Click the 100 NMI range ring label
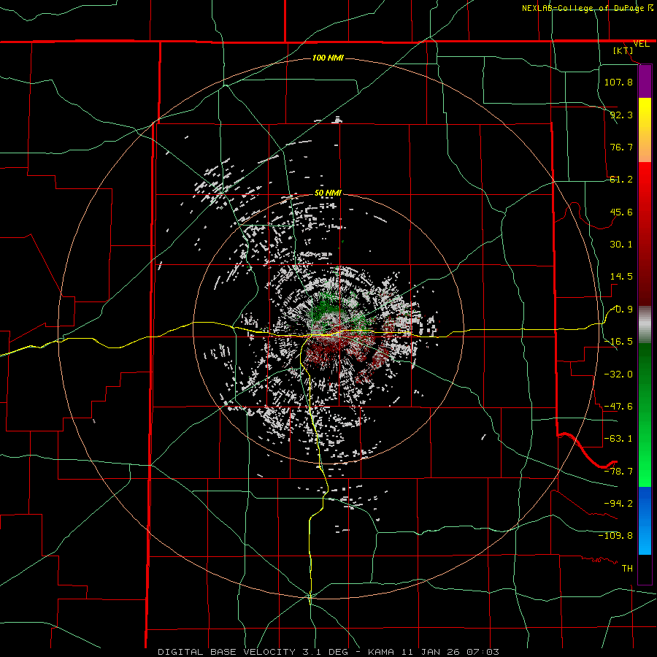This screenshot has height=657, width=657. tap(328, 58)
